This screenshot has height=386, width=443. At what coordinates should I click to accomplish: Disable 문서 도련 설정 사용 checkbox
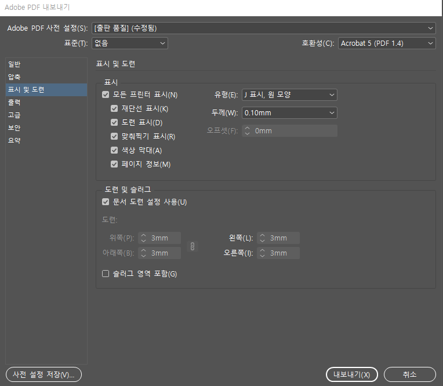pos(106,202)
